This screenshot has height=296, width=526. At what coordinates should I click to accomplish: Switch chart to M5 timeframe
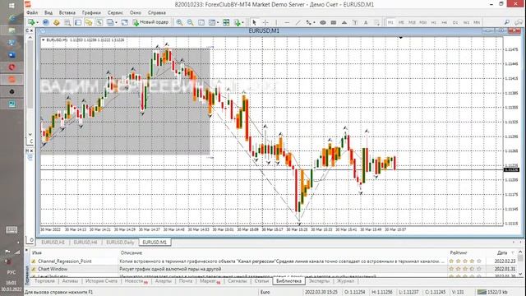[x=401, y=22]
